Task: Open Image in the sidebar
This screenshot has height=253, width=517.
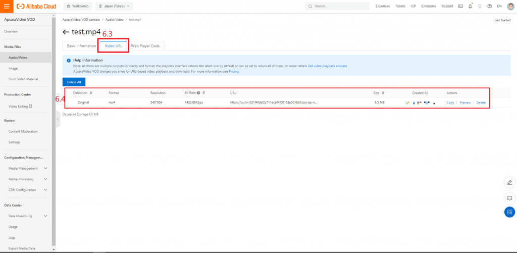Action: (x=13, y=69)
